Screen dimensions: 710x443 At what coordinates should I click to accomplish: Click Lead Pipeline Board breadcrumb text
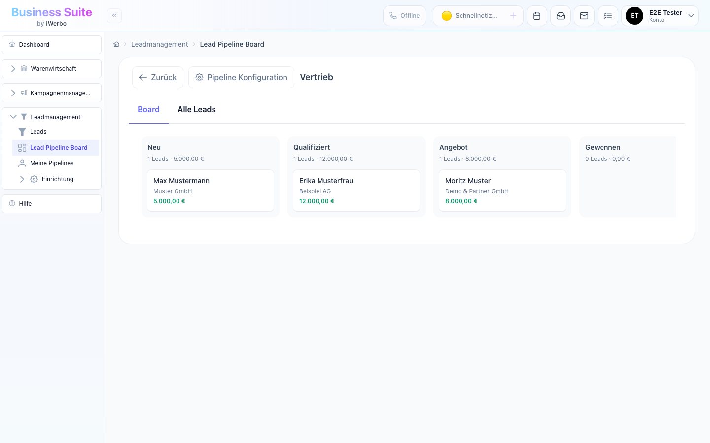coord(232,44)
